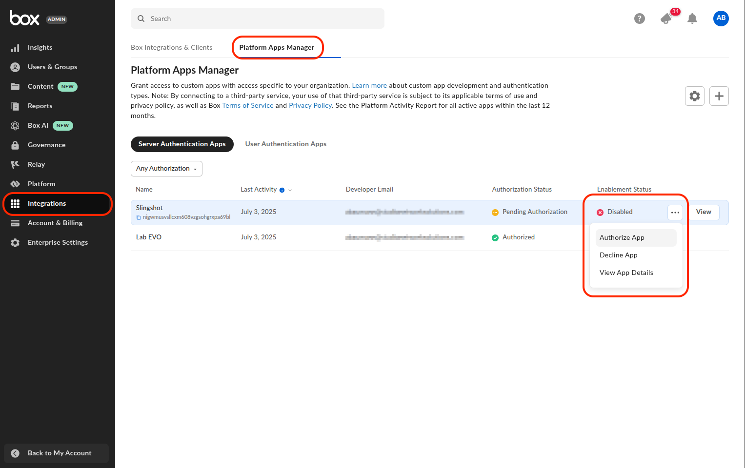Open the notifications bell
745x468 pixels.
point(692,19)
